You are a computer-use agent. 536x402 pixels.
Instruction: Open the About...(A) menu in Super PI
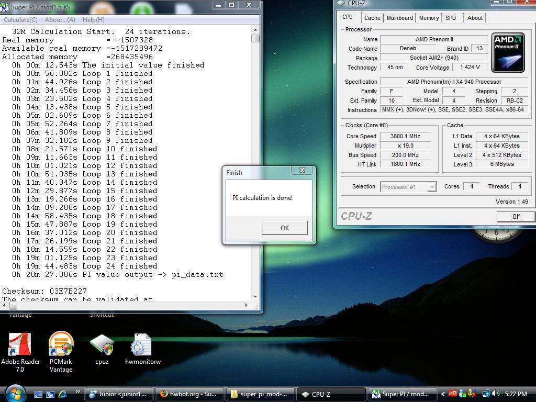click(x=60, y=20)
